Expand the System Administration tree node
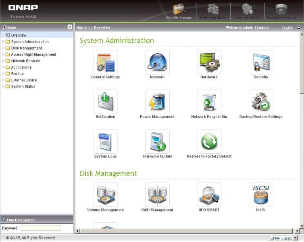The height and width of the screenshot is (242, 304). (x=3, y=42)
